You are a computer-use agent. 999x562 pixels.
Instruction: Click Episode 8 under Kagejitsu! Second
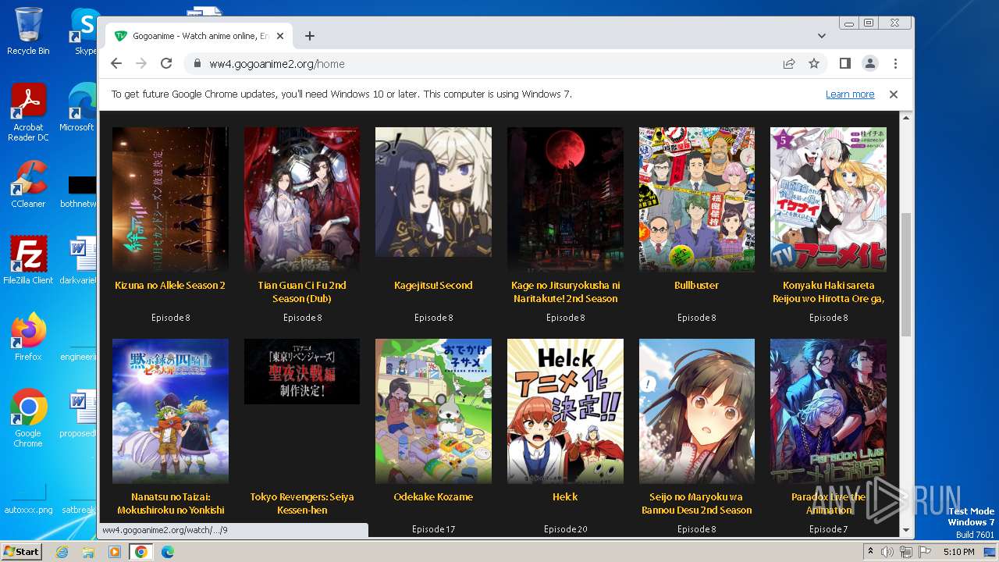pos(433,318)
